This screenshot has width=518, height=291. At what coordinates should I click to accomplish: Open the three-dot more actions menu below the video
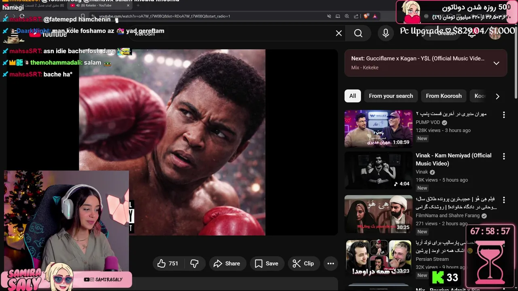coord(331,264)
